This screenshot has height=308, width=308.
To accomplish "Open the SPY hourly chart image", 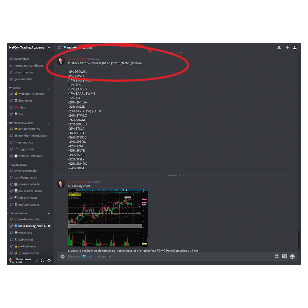I will (x=108, y=217).
